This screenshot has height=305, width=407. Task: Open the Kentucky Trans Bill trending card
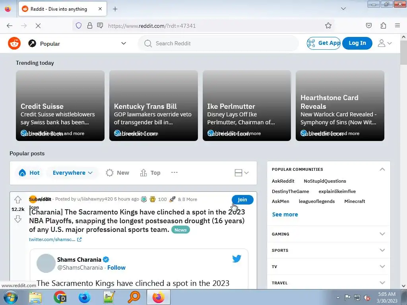[153, 106]
